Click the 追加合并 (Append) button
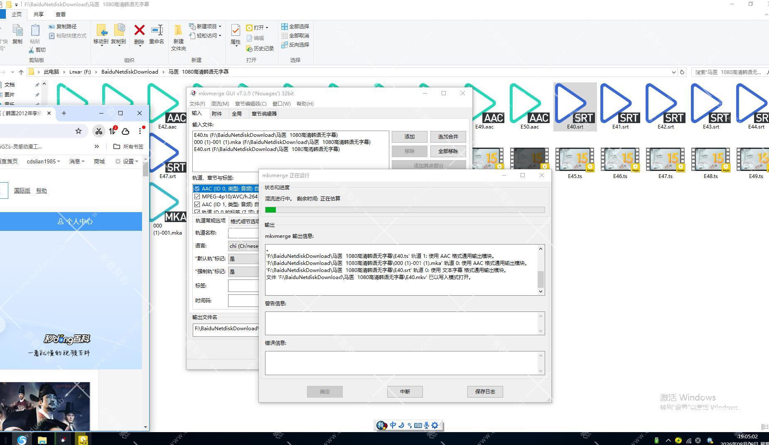Screen dimensions: 769x445 [x=448, y=137]
